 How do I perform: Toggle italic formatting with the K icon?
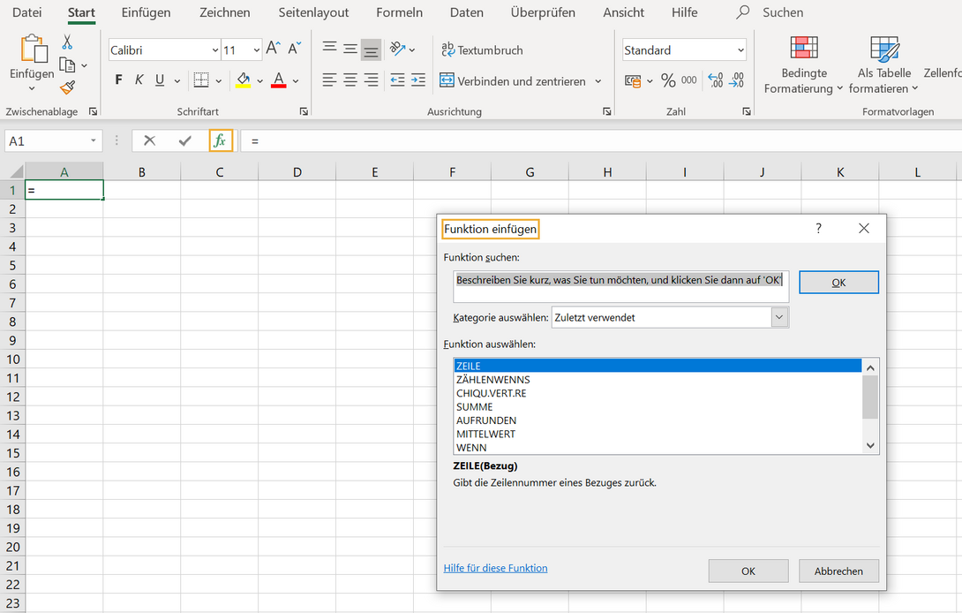(138, 79)
